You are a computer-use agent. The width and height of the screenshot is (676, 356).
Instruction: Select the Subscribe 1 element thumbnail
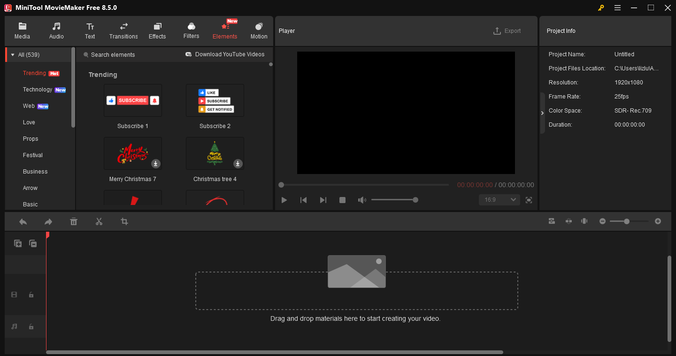[x=133, y=100]
